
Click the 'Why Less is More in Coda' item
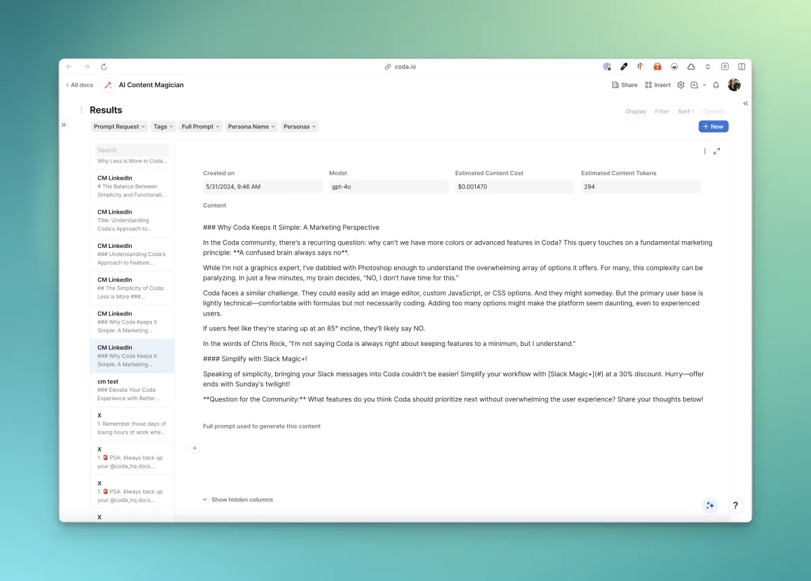[132, 161]
